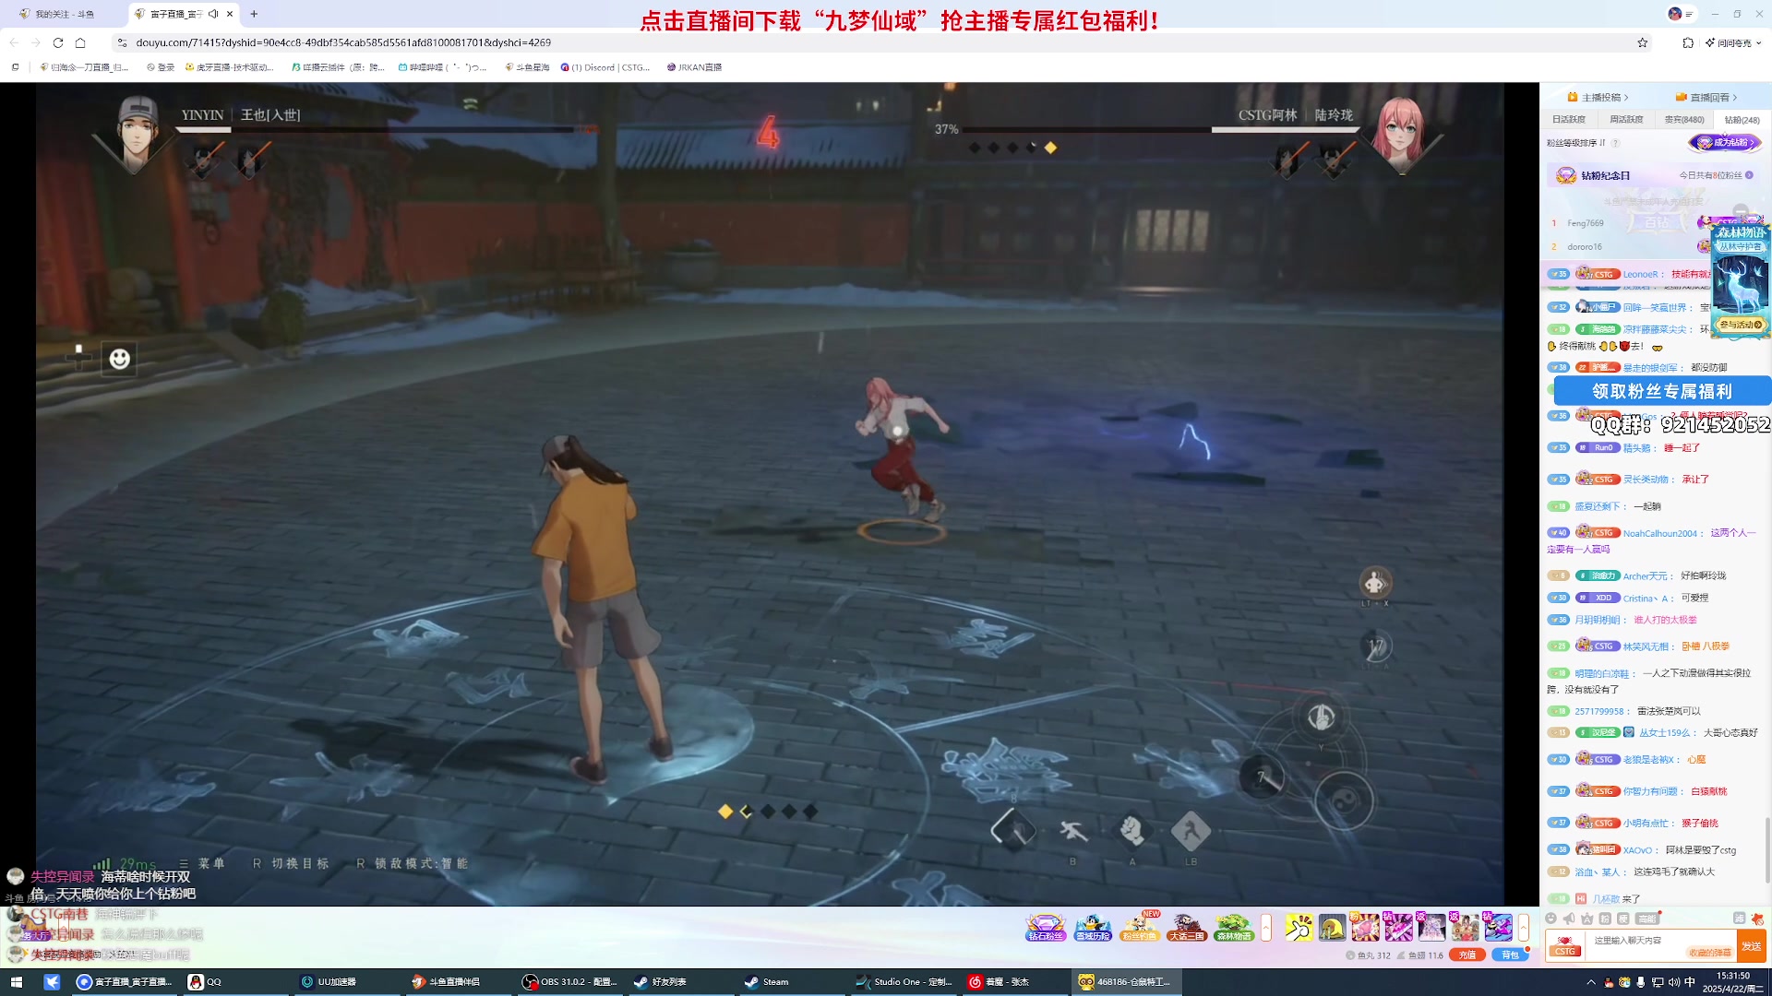This screenshot has height=996, width=1772.
Task: Mute the browser tab via the speaker icon
Action: 213,14
